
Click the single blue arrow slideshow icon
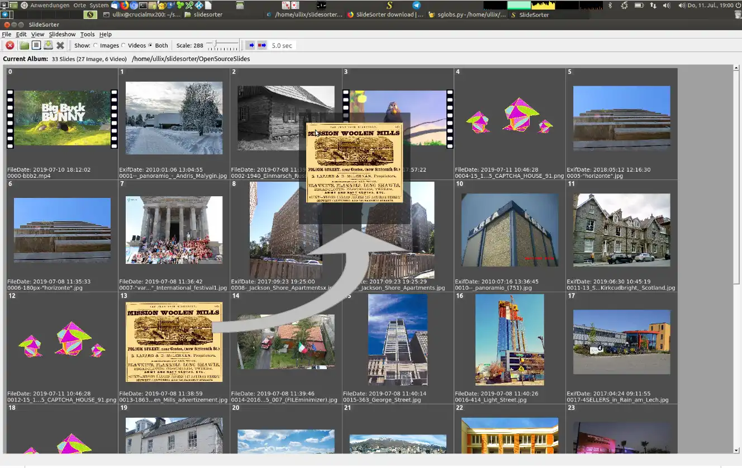(251, 45)
